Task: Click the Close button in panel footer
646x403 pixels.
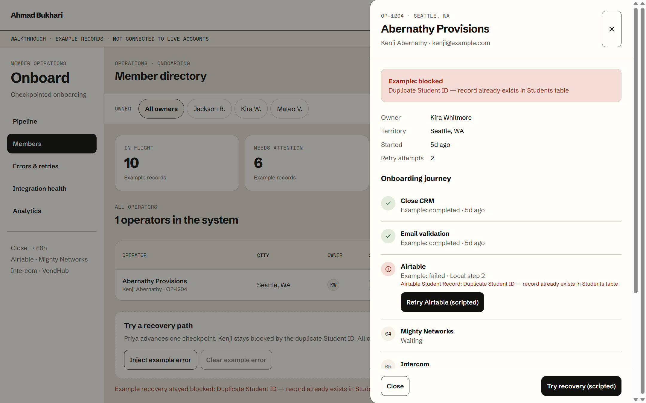Action: point(395,386)
